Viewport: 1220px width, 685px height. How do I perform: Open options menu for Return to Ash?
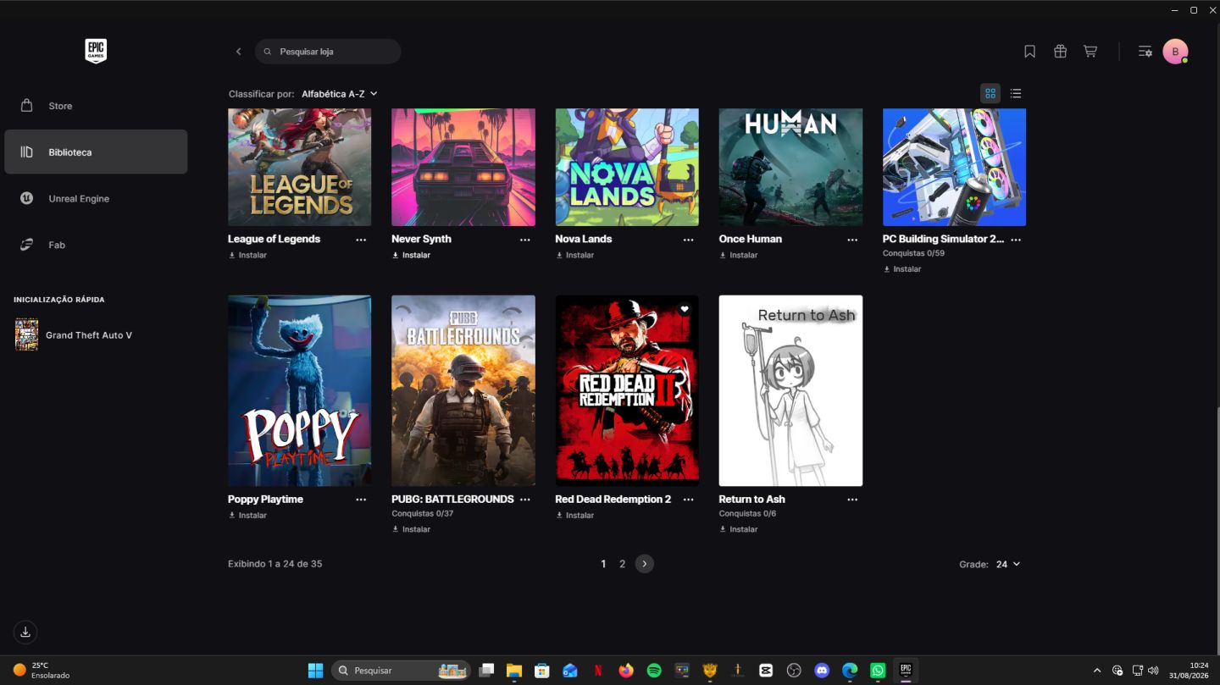point(852,500)
